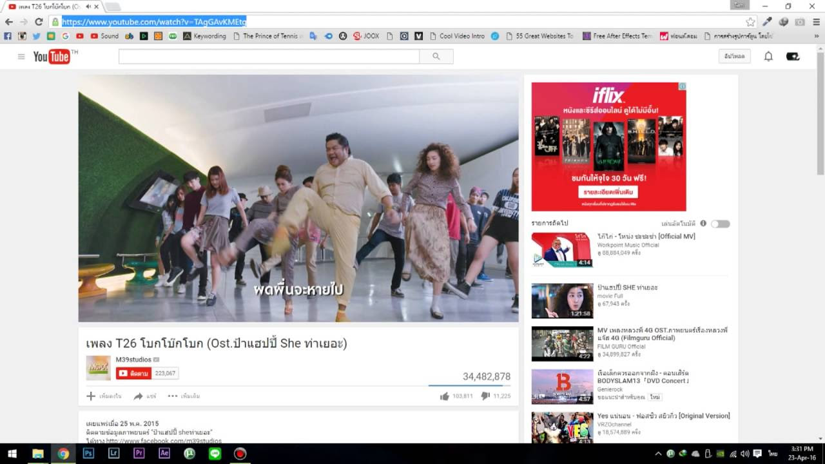
Task: Open File Explorer from the taskbar
Action: pos(38,454)
